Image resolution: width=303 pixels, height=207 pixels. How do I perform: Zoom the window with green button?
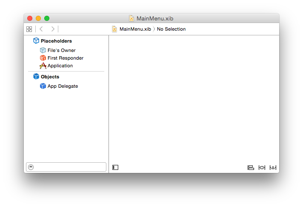coord(47,18)
